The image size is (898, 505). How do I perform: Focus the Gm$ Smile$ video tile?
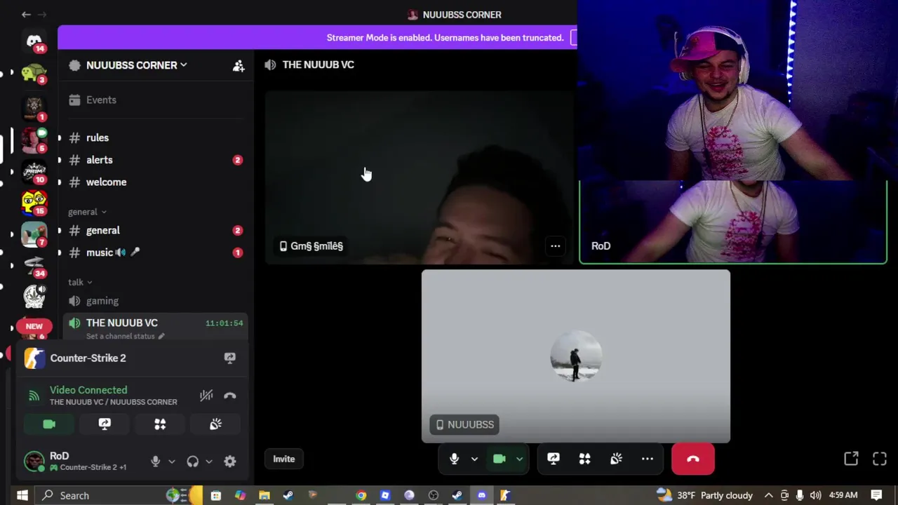click(x=420, y=177)
